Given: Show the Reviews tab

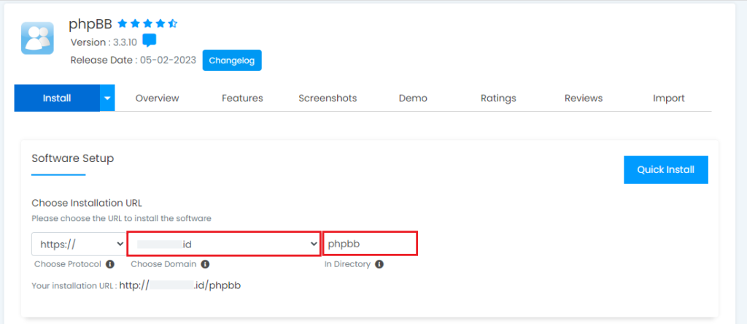Looking at the screenshot, I should pyautogui.click(x=584, y=99).
